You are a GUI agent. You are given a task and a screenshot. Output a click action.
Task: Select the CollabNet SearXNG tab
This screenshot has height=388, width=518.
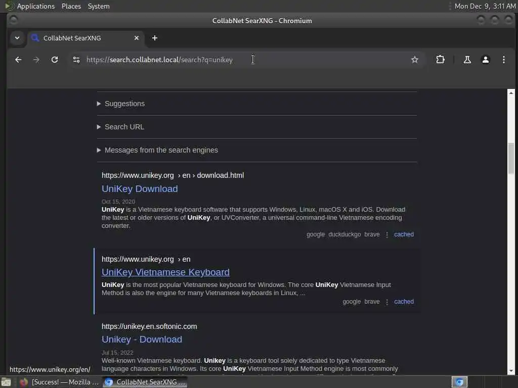click(x=86, y=38)
